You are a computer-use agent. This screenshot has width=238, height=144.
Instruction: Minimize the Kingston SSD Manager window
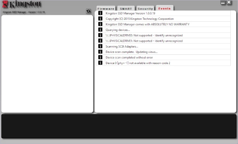tap(223, 3)
